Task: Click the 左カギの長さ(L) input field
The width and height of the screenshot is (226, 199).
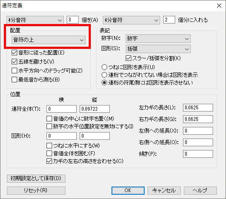Action: (x=198, y=108)
